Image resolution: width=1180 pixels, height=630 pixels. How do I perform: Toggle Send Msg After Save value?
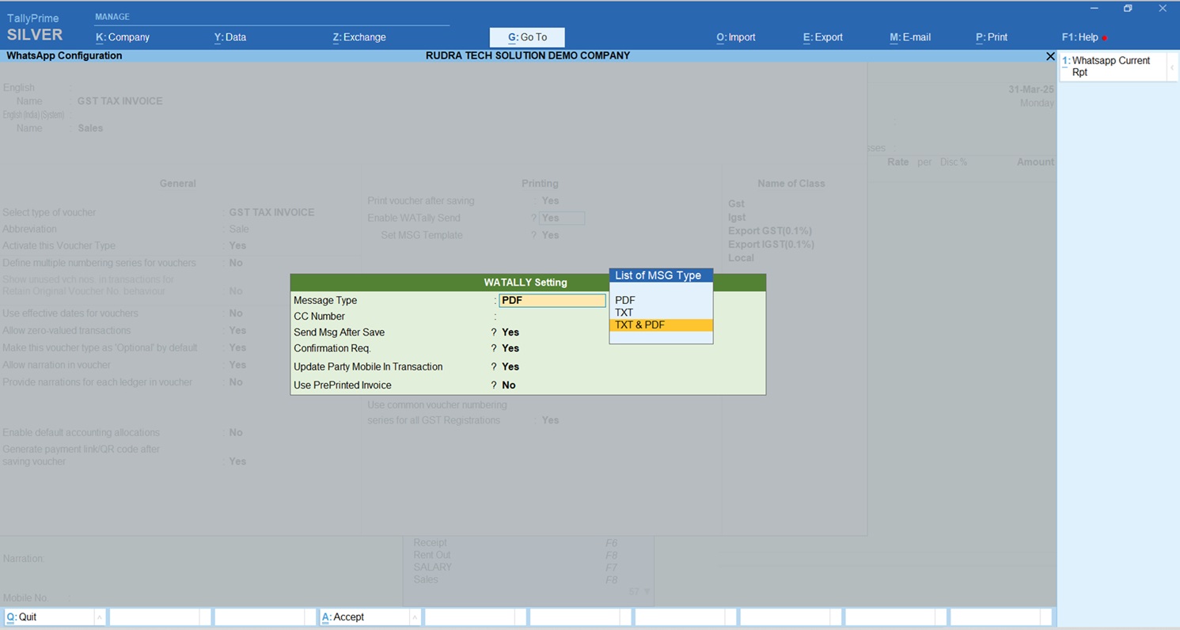click(510, 332)
